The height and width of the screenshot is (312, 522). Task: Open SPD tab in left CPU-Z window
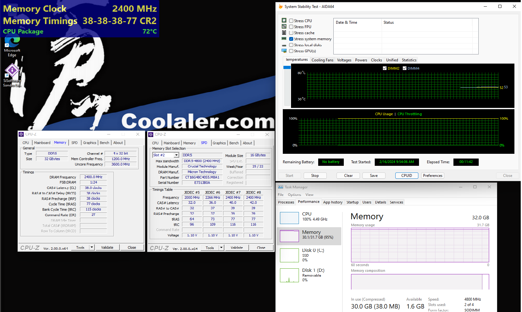click(75, 143)
